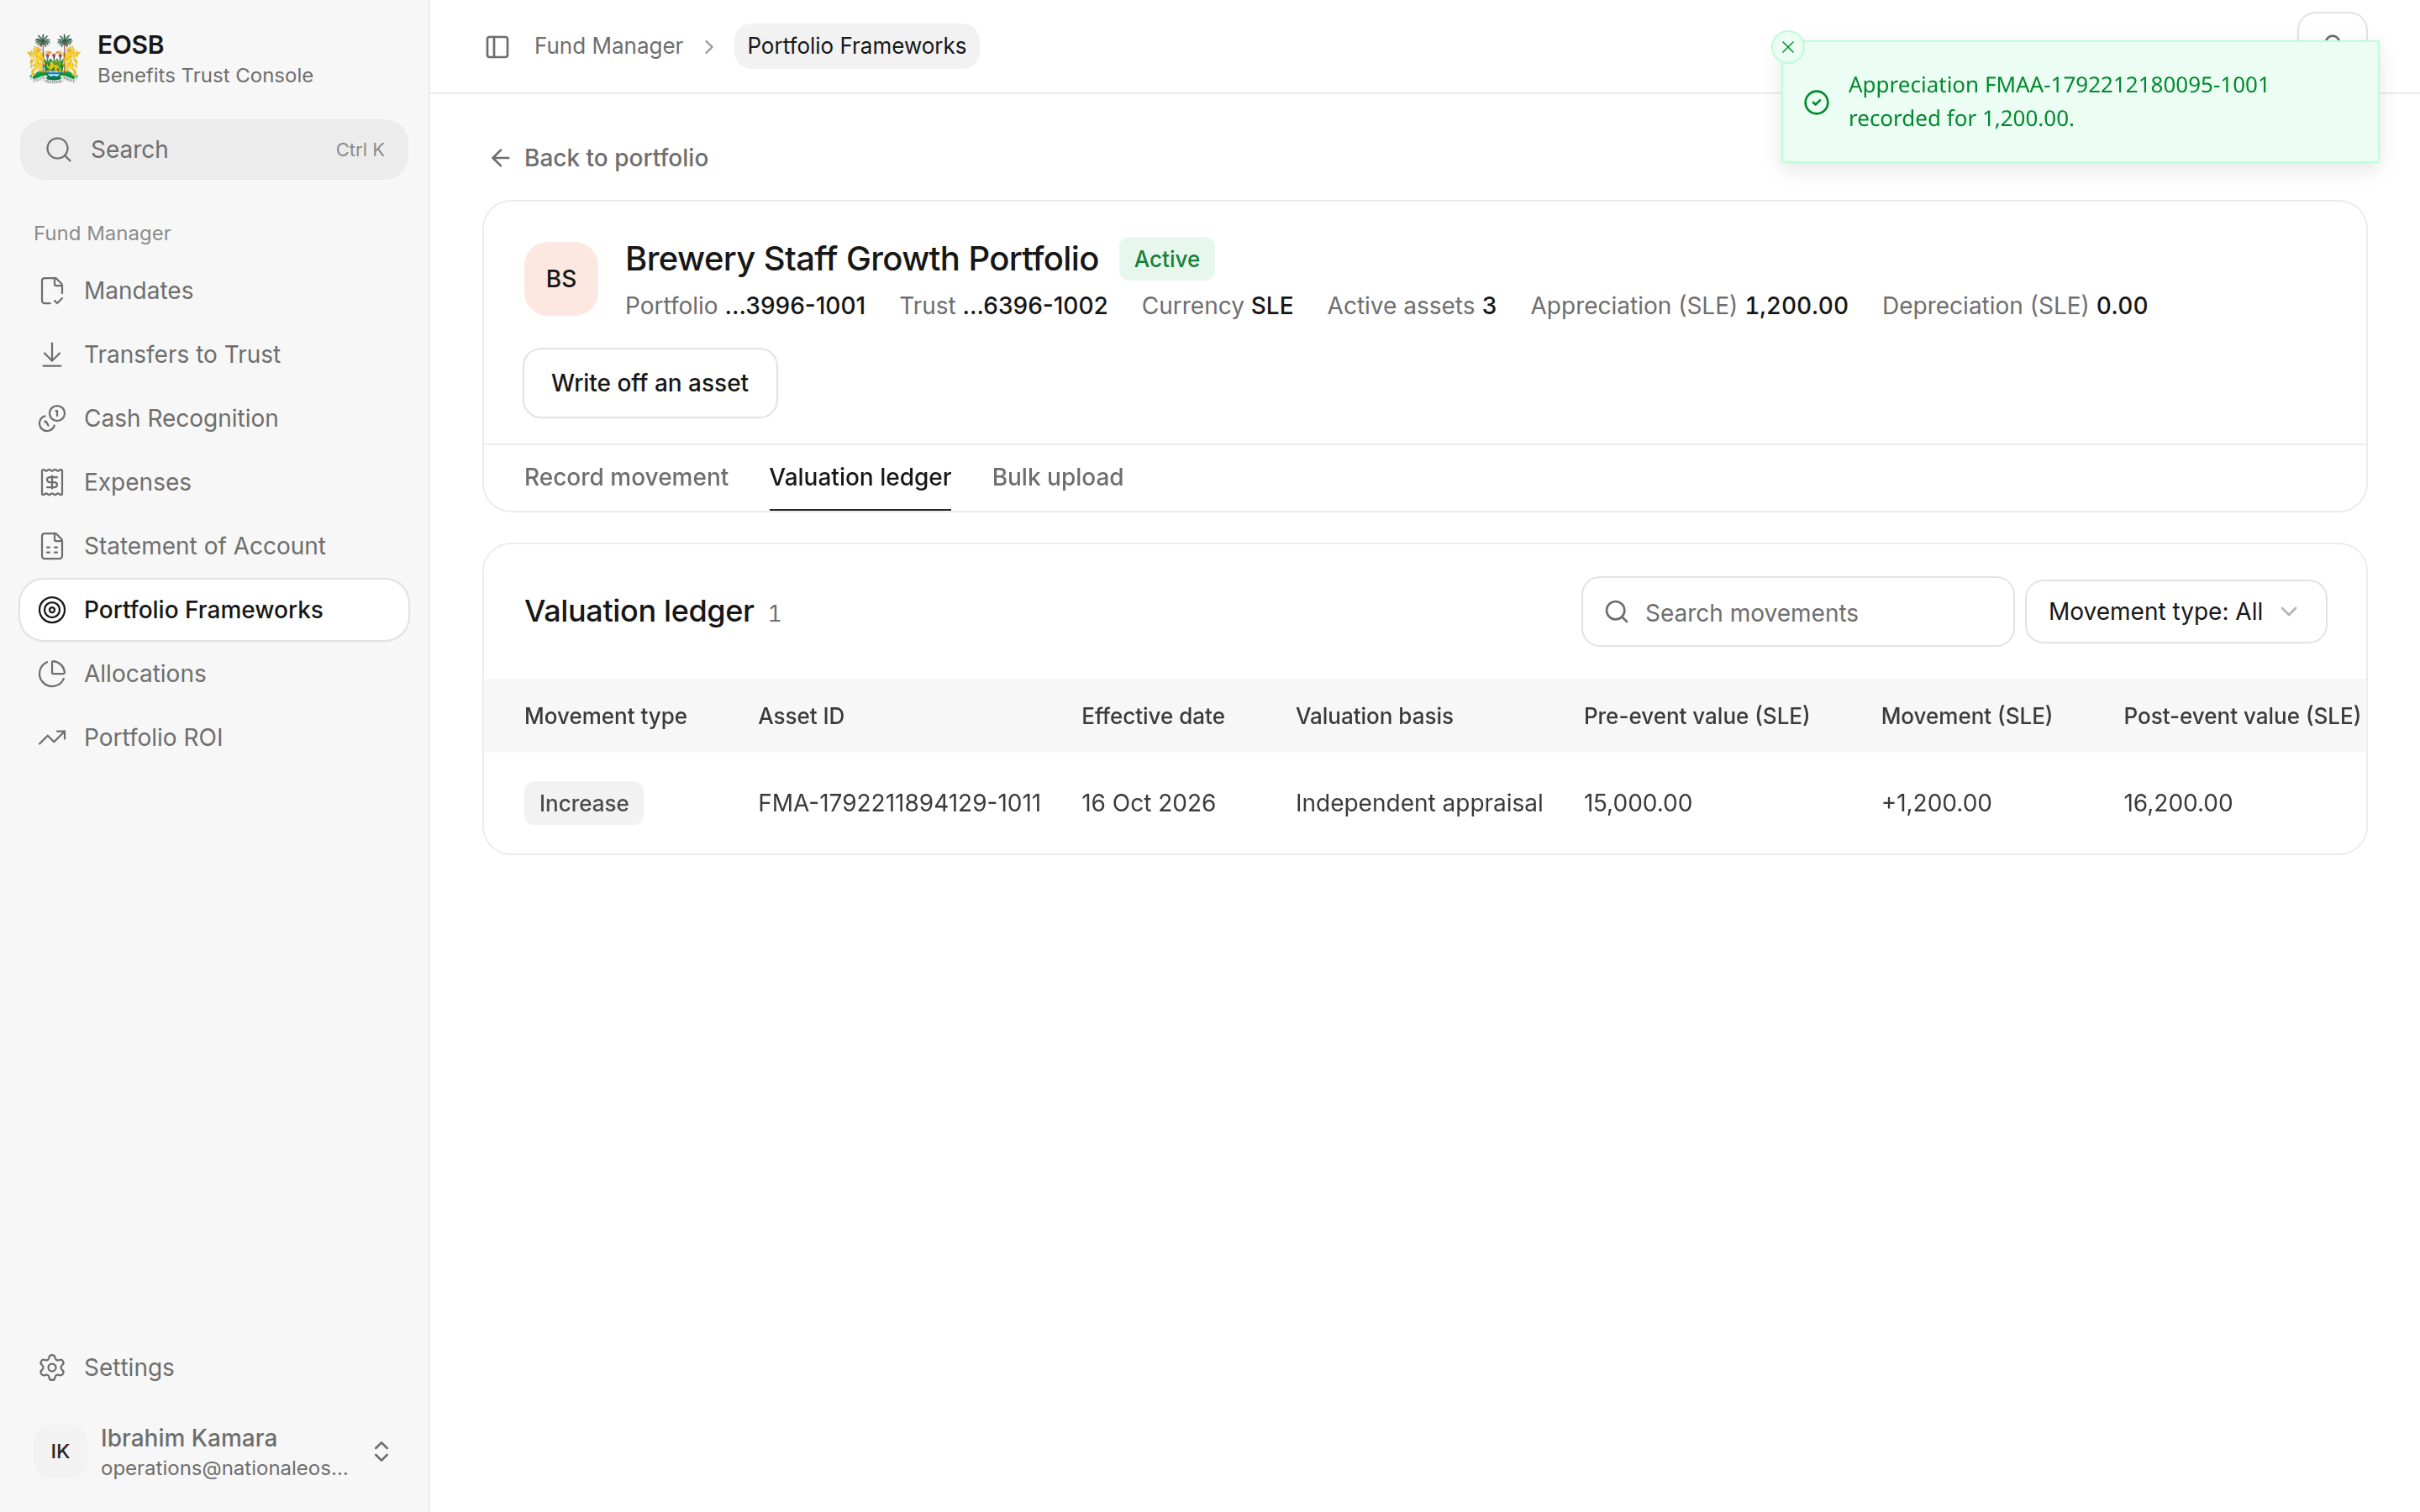Click the IK user avatar
Image resolution: width=2420 pixels, height=1512 pixels.
(60, 1451)
